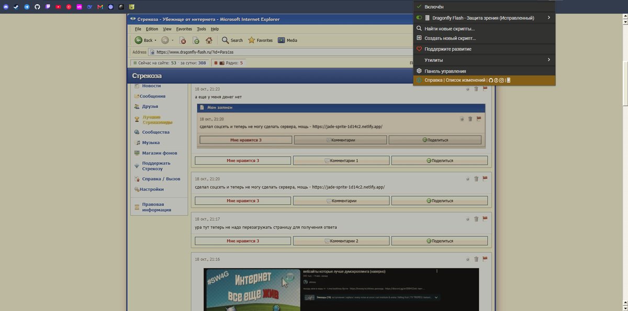Click the Stop page icon in the toolbar

tap(183, 40)
